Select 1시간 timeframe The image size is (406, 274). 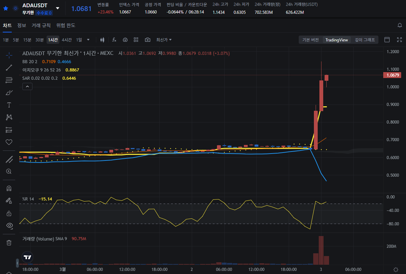53,40
